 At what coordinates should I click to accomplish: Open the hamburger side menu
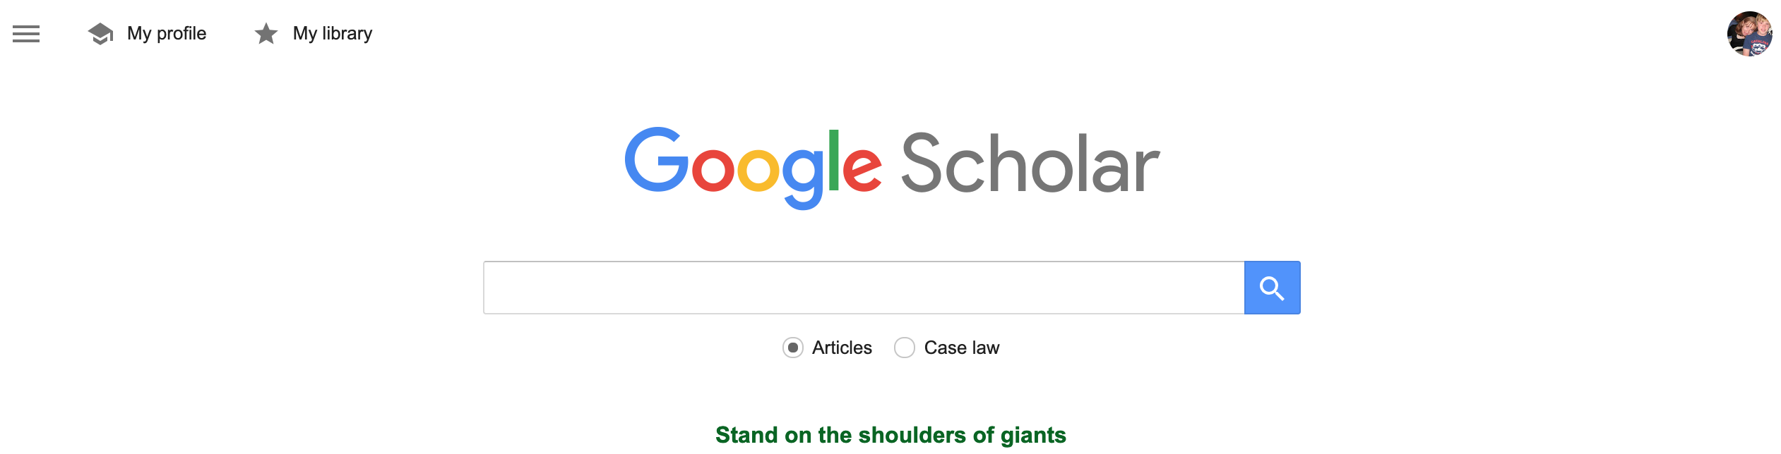pyautogui.click(x=26, y=34)
